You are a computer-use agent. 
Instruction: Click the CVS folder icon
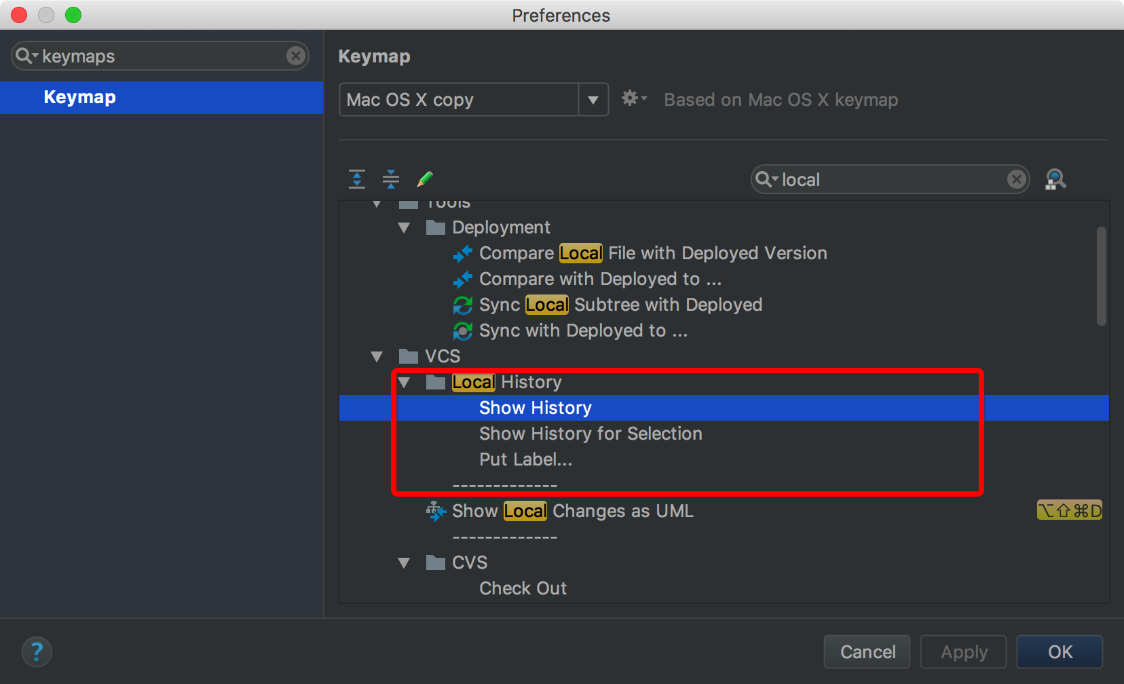tap(435, 563)
